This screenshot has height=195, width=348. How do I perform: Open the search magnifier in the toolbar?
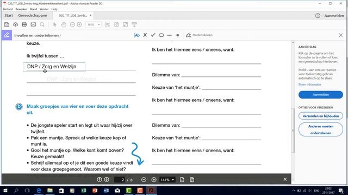[42, 24]
